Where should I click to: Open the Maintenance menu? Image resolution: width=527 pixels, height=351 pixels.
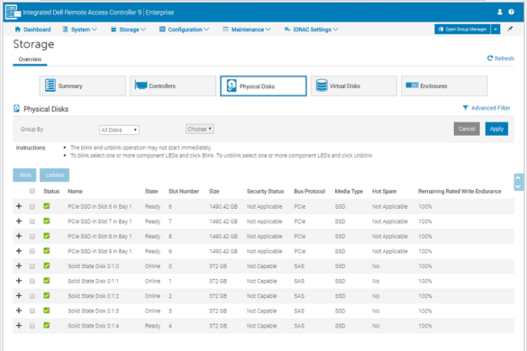pyautogui.click(x=247, y=30)
